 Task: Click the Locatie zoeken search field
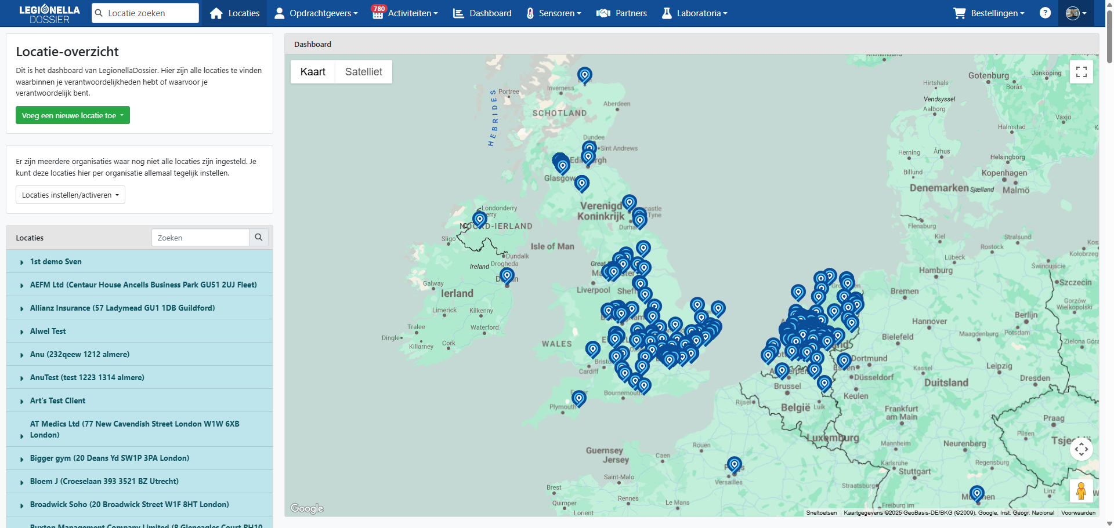[x=145, y=13]
